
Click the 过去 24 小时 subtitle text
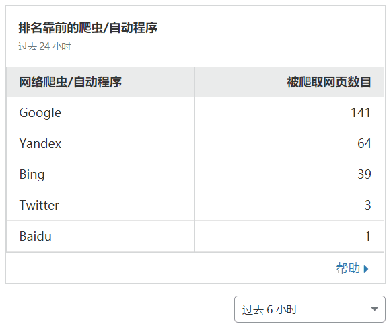click(x=44, y=46)
